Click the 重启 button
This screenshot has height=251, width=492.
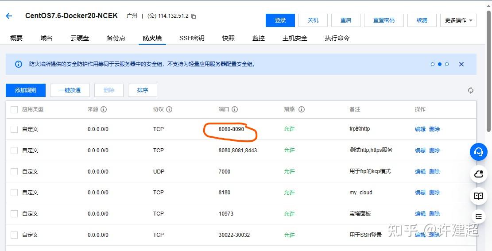pyautogui.click(x=346, y=20)
